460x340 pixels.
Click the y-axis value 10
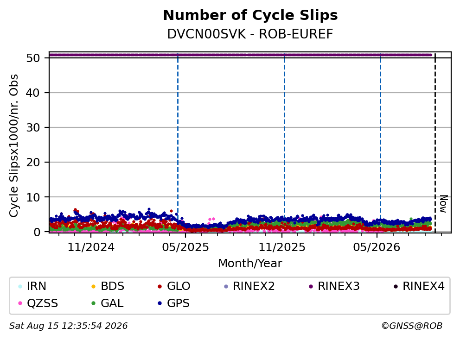(33, 197)
